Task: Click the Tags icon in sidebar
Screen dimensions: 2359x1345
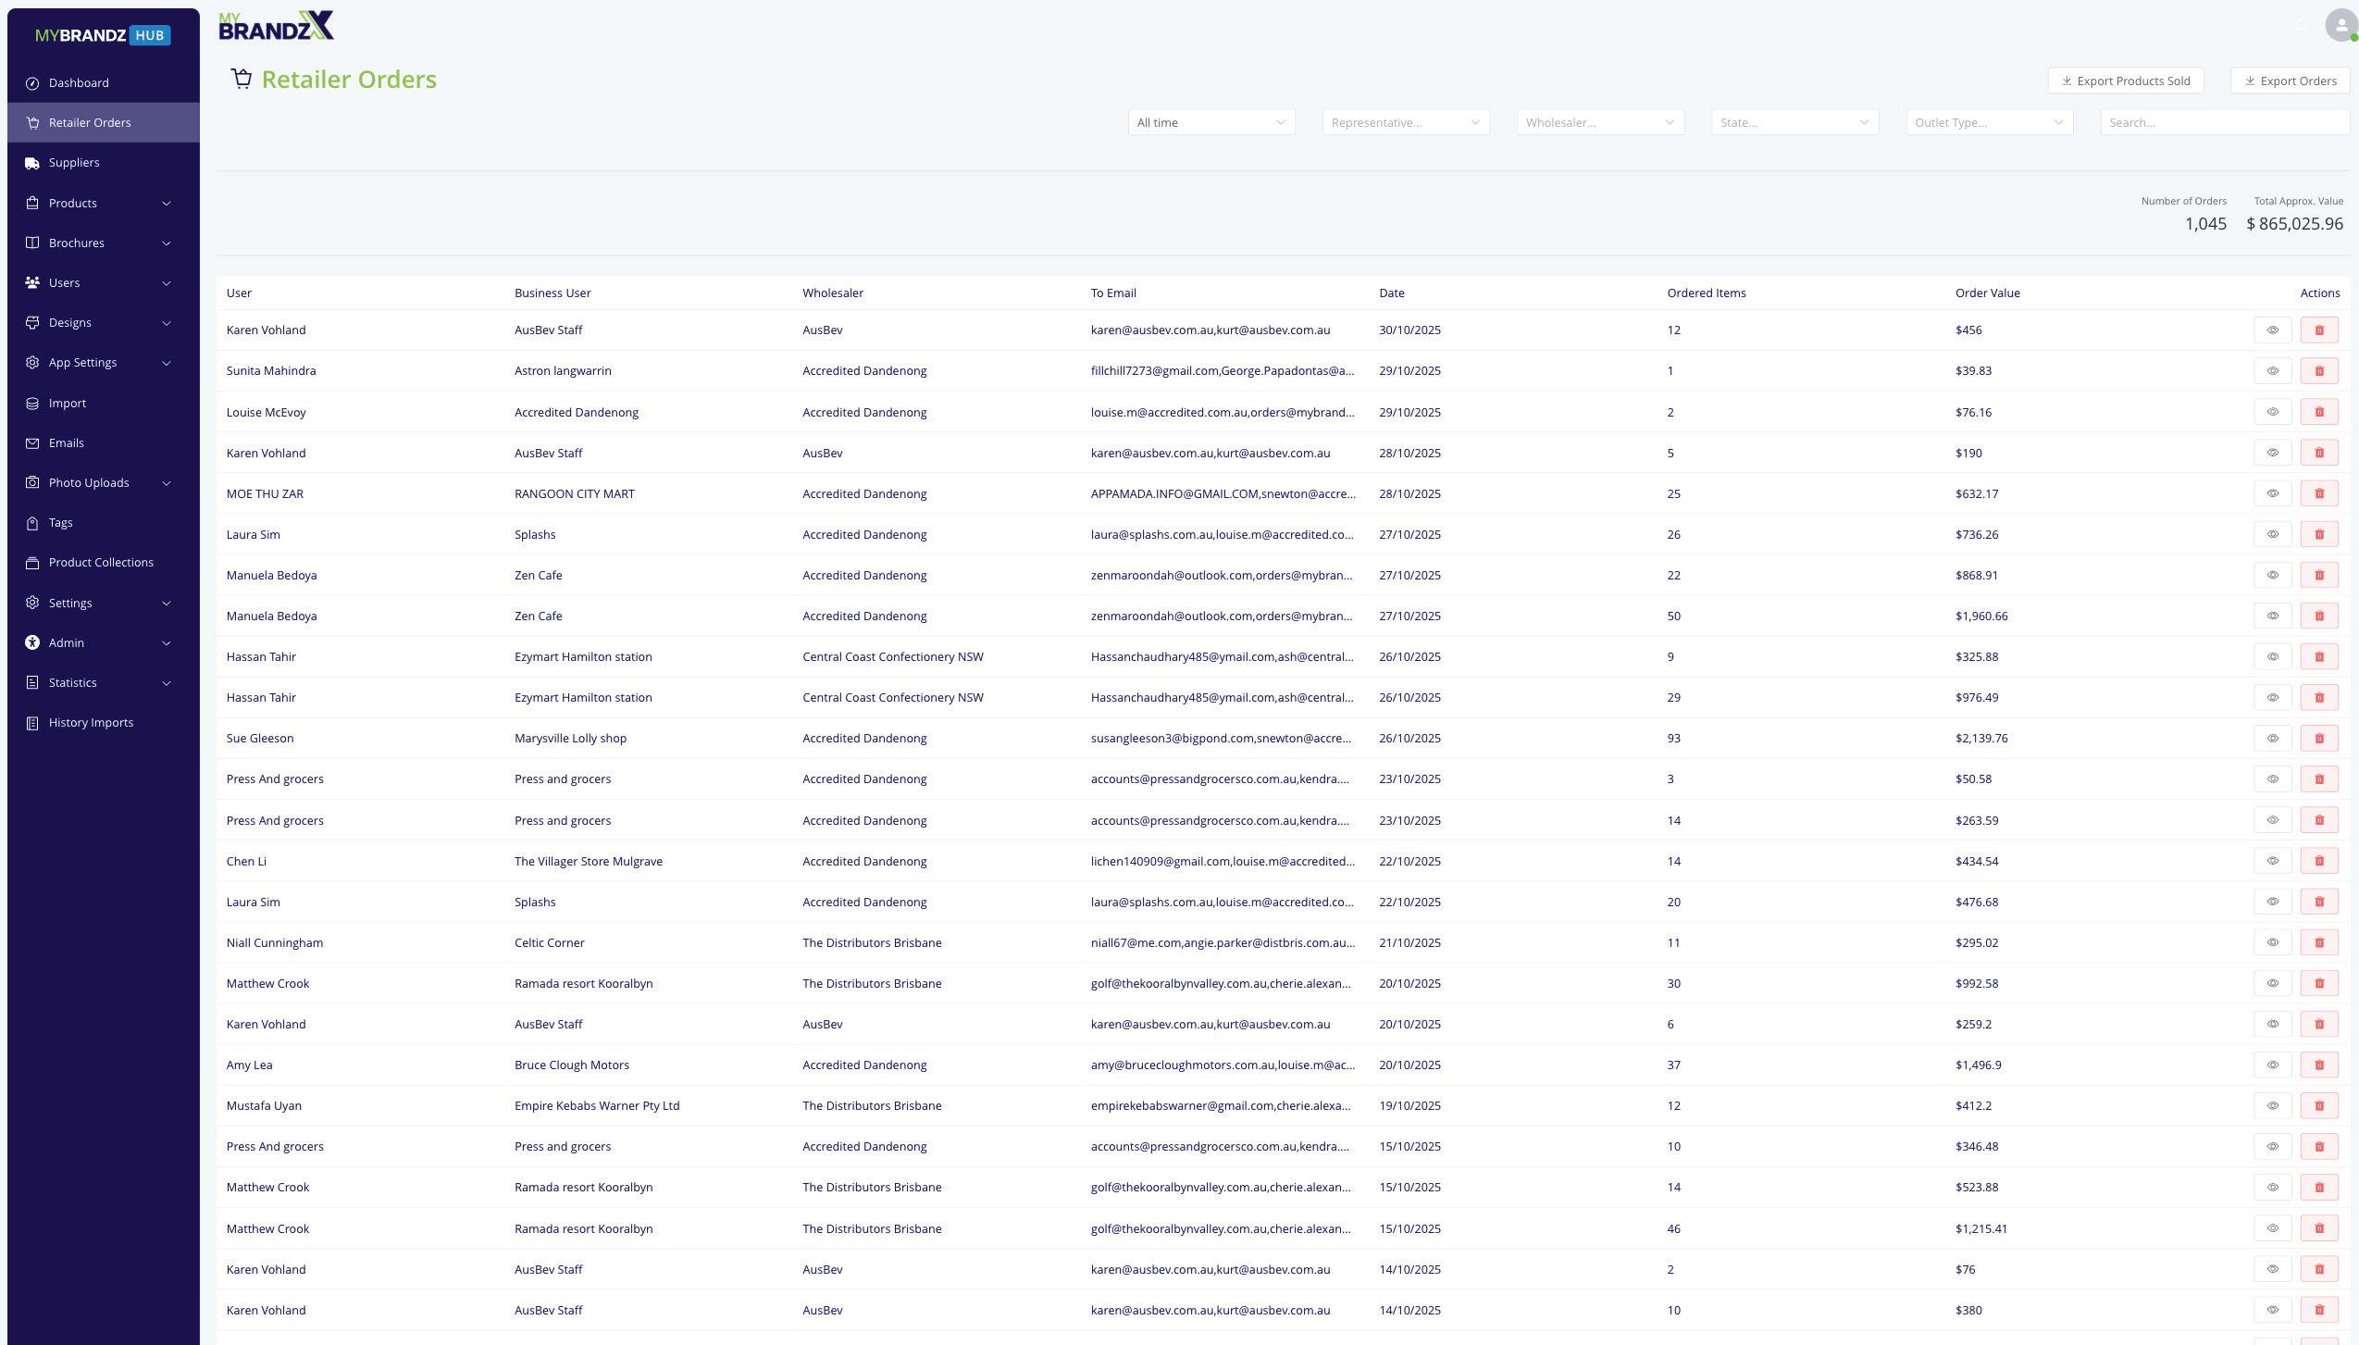Action: click(x=32, y=523)
